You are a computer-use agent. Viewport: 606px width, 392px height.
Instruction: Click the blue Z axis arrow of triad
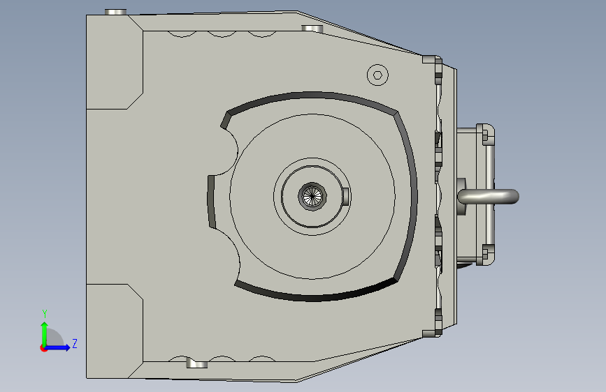[x=58, y=347]
